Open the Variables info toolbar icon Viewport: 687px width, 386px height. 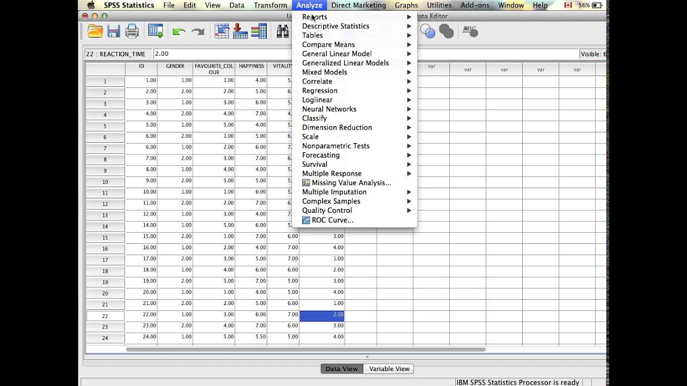click(x=259, y=32)
